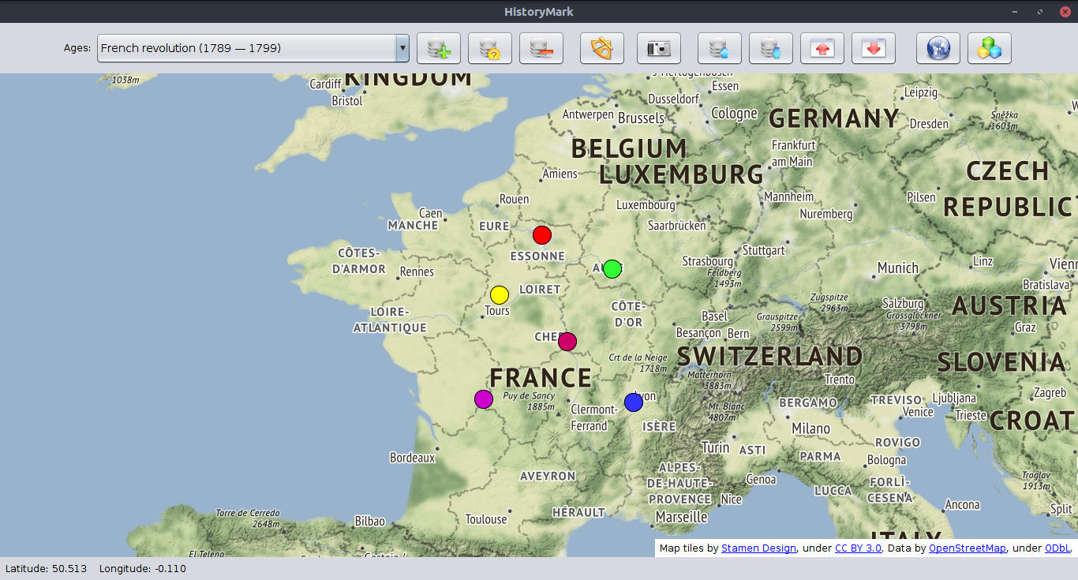
Task: Click the window red up-arrow button
Action: [x=822, y=48]
